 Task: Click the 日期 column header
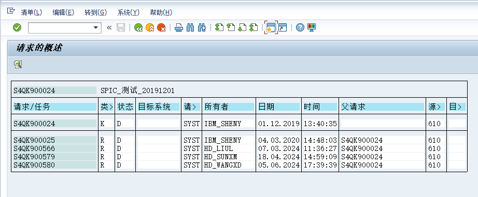[279, 107]
